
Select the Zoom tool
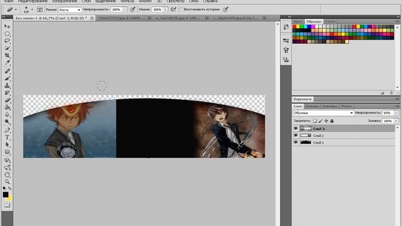point(7,181)
